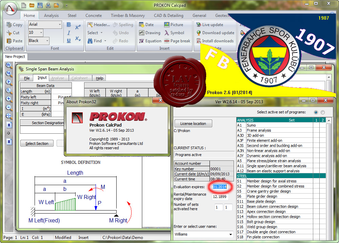Image resolution: width=339 pixels, height=243 pixels.
Task: Expand the Find dropdown in Edit group
Action: click(105, 41)
